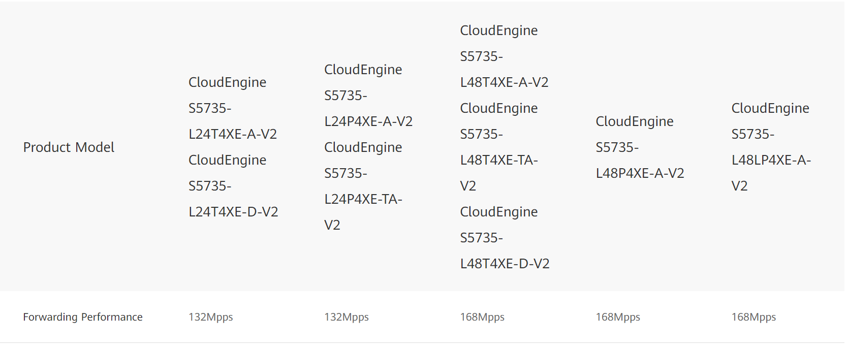Click CloudEngine text above S5735-L48LP4XE-A-V2
Image resolution: width=846 pixels, height=345 pixels.
[x=770, y=108]
